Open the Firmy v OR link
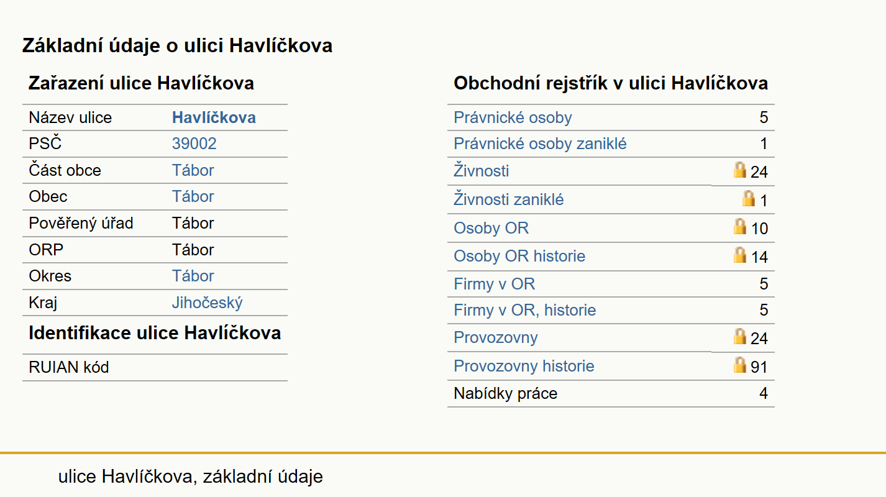The image size is (886, 497). [x=494, y=284]
